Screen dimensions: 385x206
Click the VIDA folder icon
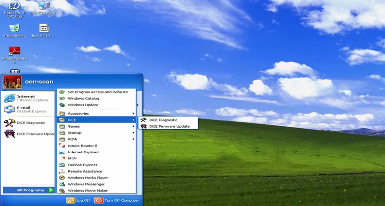pos(62,139)
